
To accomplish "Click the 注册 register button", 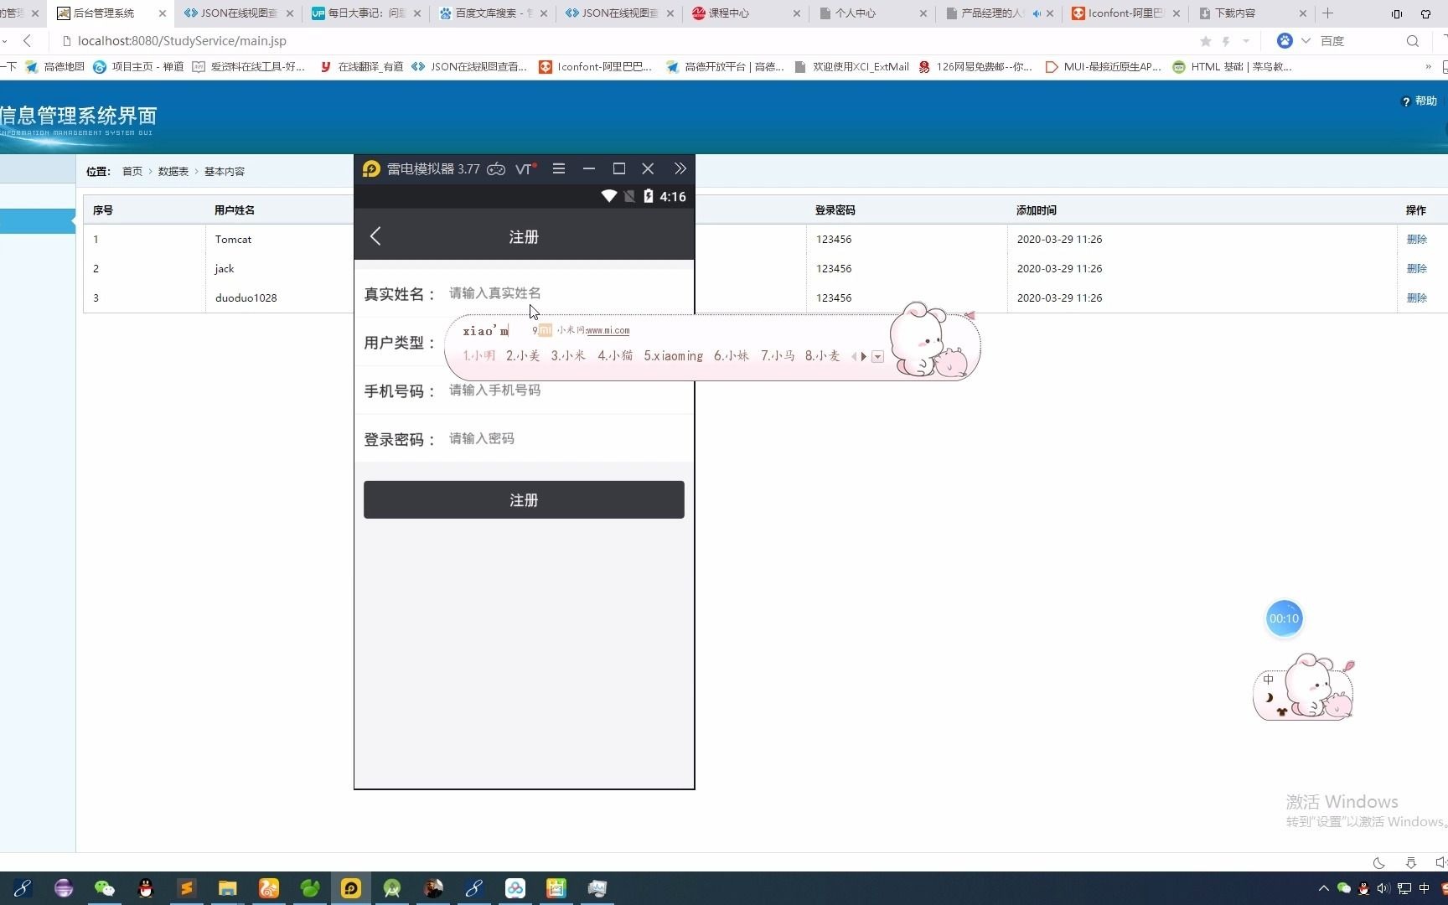I will point(524,499).
